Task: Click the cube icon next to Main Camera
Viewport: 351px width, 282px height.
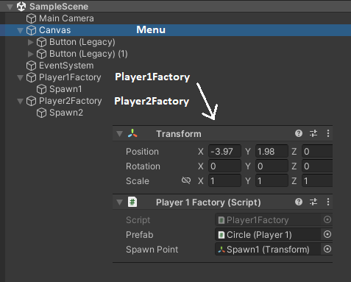Action: click(31, 18)
